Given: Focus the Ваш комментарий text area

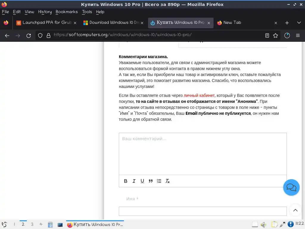Looking at the screenshot, I should [x=203, y=154].
